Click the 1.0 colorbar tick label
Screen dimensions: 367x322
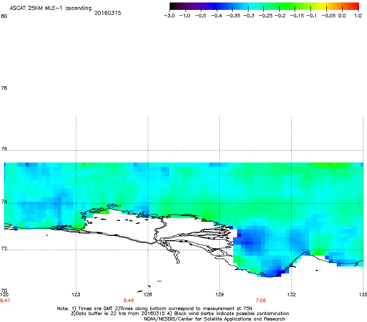358,16
